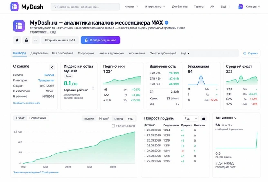The width and height of the screenshot is (268, 182).
Task: Click the Подписчики mini chart
Action: (x=122, y=81)
